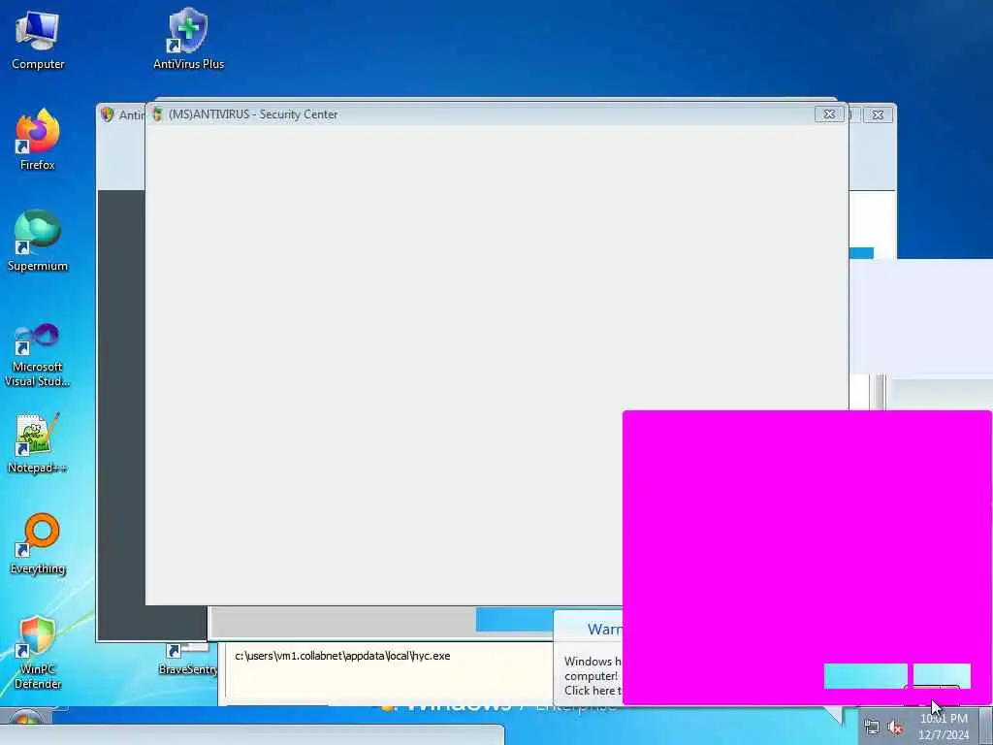Open the AntiVirus Plus desktop shortcut
Image resolution: width=993 pixels, height=745 pixels.
pos(189,39)
